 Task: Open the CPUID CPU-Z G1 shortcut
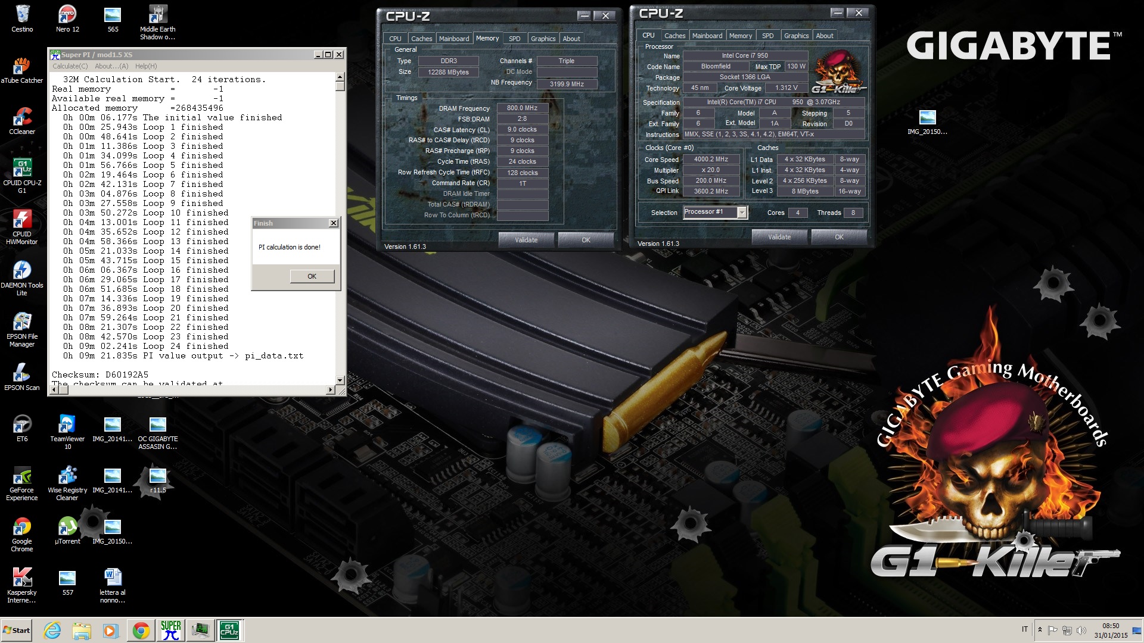[22, 176]
